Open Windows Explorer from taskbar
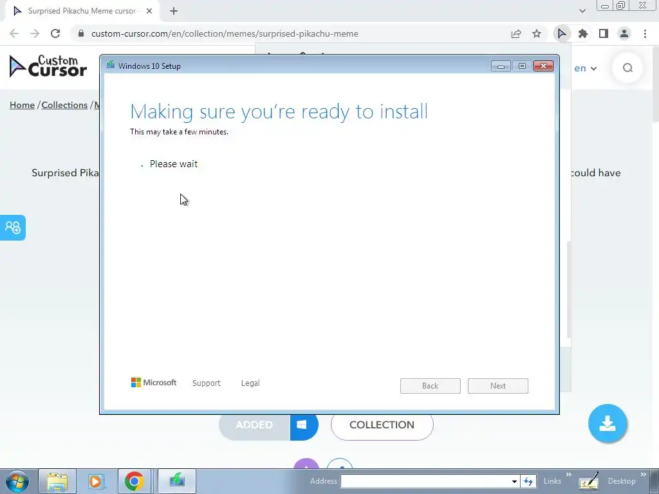 coord(57,481)
